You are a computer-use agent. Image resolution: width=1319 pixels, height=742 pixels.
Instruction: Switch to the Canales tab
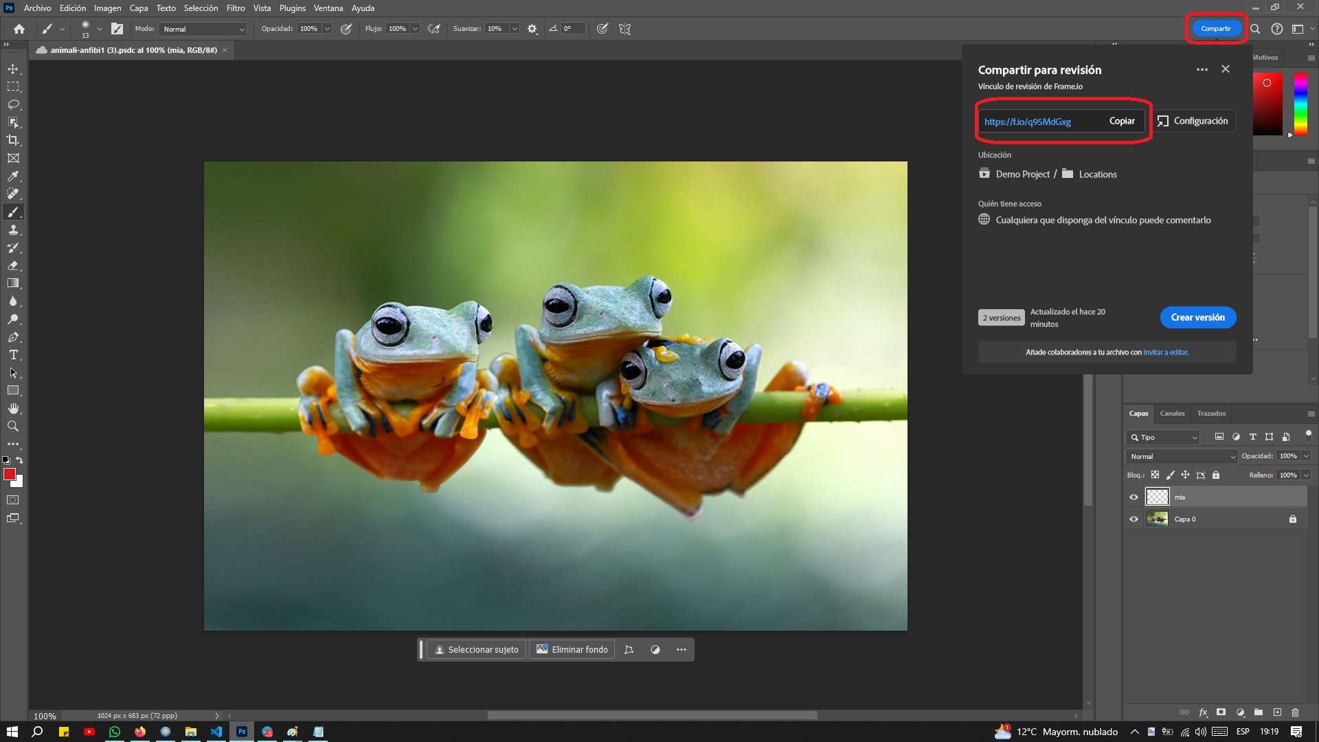[1172, 414]
